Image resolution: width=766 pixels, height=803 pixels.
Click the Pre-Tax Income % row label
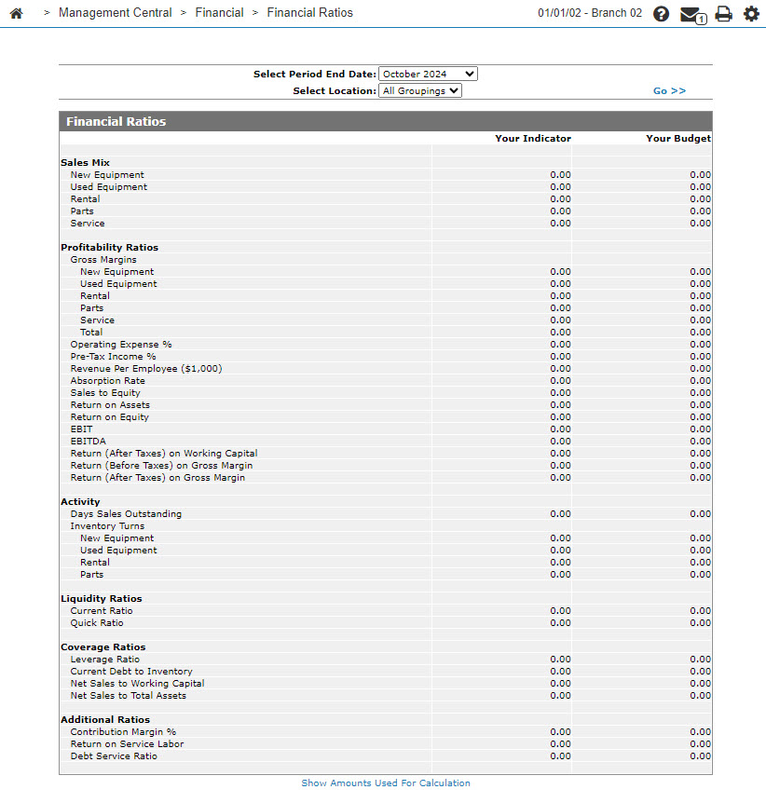[114, 357]
